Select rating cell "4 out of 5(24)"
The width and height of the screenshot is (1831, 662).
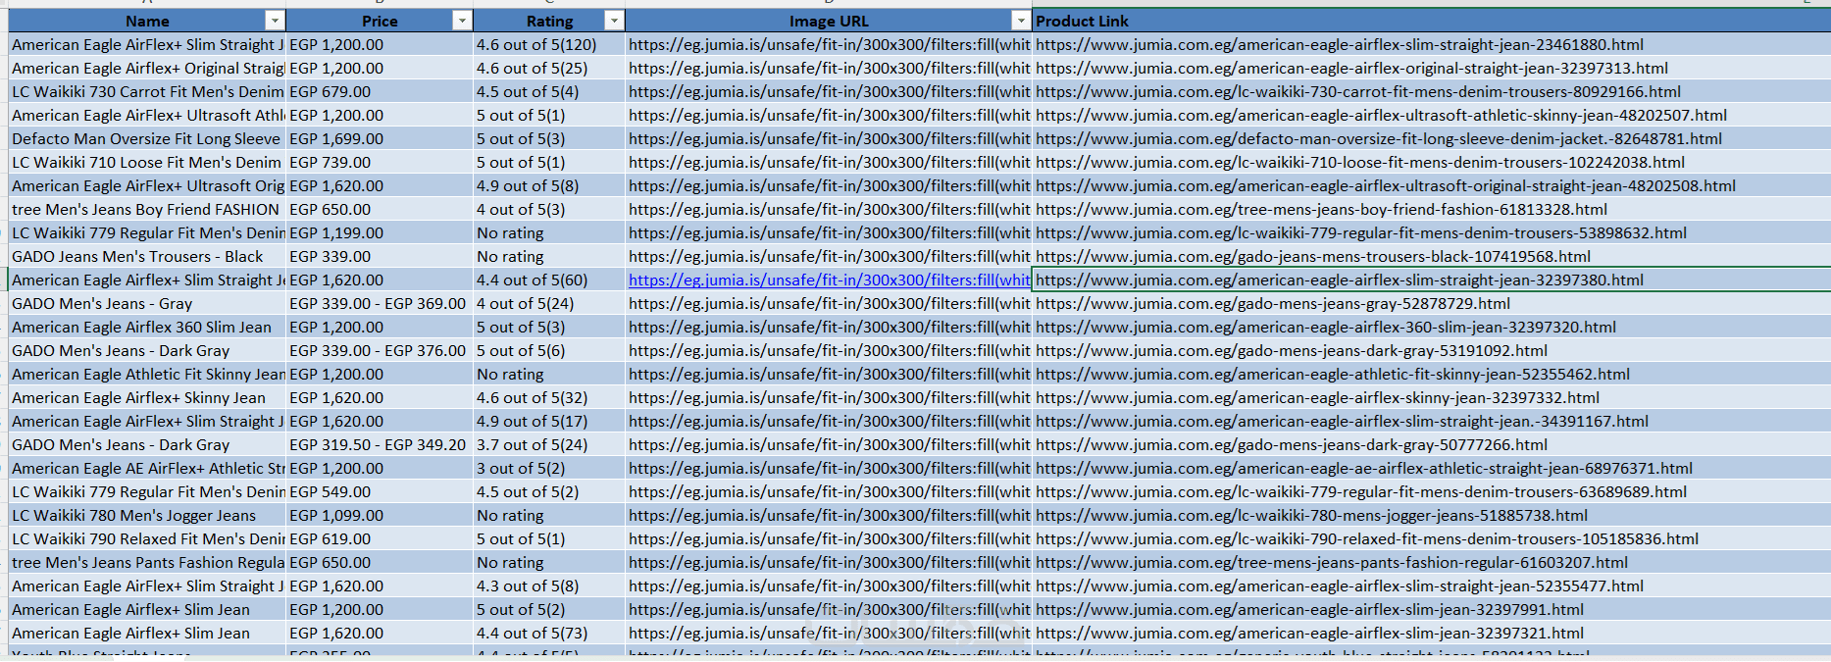point(549,303)
